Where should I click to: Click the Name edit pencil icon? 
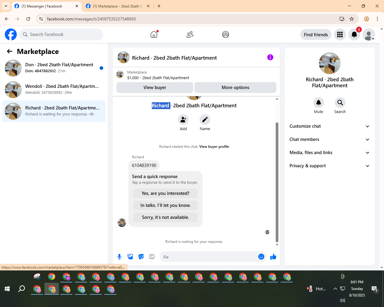tap(205, 120)
